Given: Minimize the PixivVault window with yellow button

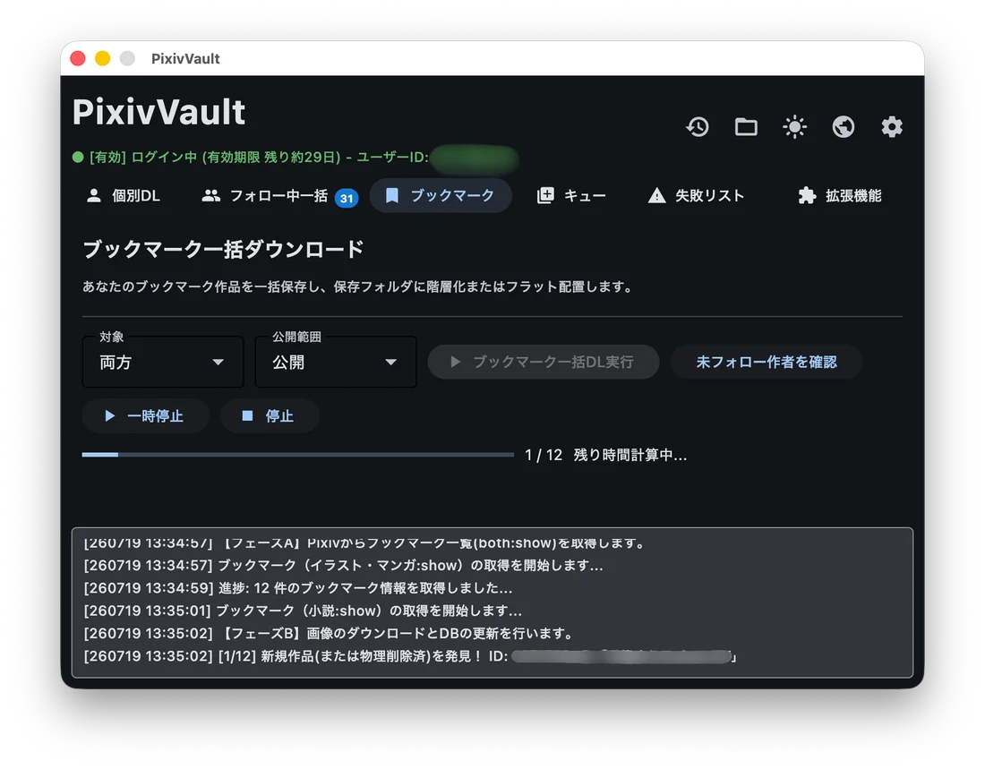Looking at the screenshot, I should tap(102, 58).
